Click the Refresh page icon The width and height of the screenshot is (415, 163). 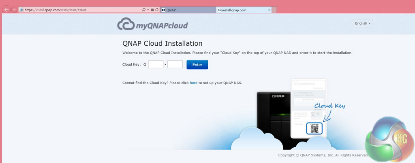click(157, 10)
